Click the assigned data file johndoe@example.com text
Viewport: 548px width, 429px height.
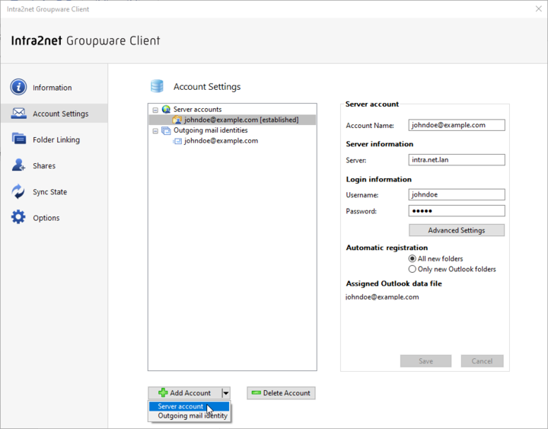tap(382, 296)
